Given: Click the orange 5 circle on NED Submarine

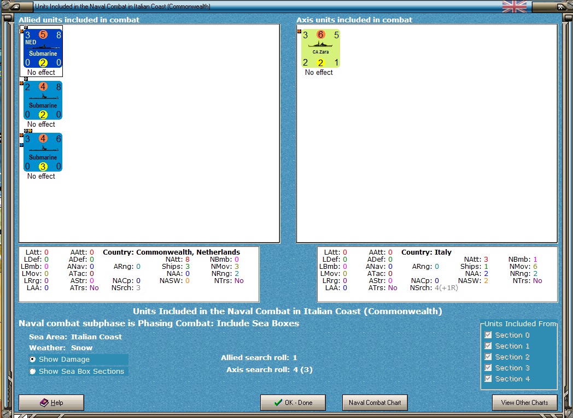Looking at the screenshot, I should tap(43, 34).
